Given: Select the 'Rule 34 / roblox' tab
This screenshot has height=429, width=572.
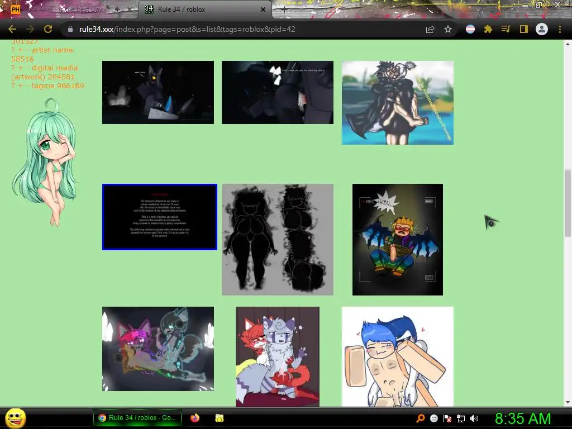Looking at the screenshot, I should pos(205,9).
